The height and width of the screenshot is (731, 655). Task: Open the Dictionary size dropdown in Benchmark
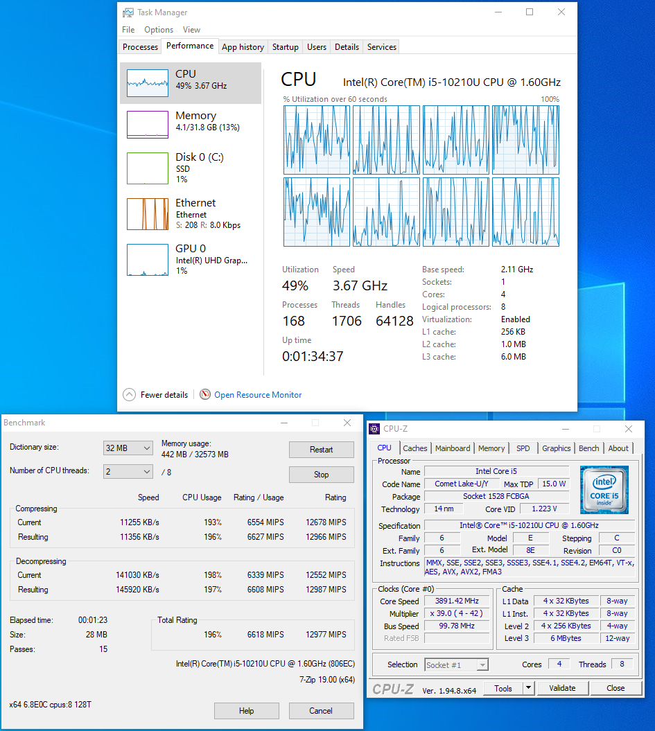[x=128, y=448]
